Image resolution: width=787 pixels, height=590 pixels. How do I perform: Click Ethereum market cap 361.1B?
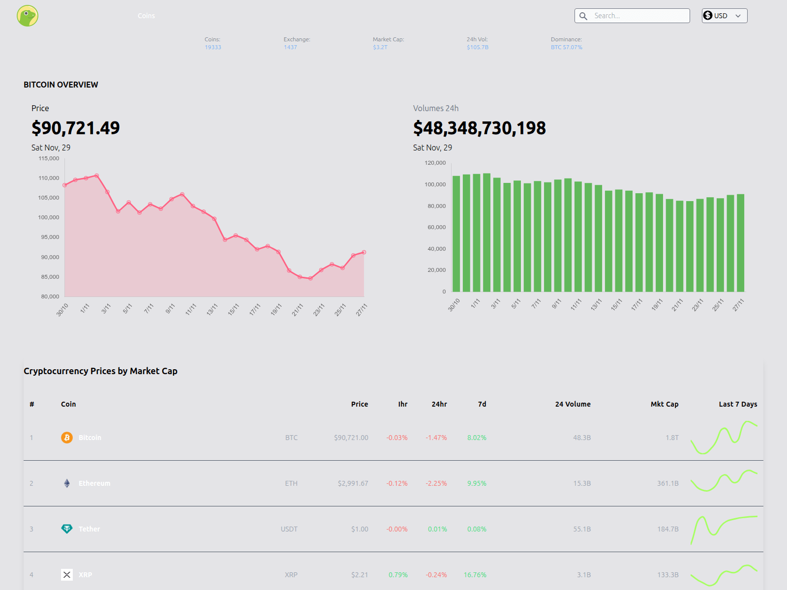(668, 483)
